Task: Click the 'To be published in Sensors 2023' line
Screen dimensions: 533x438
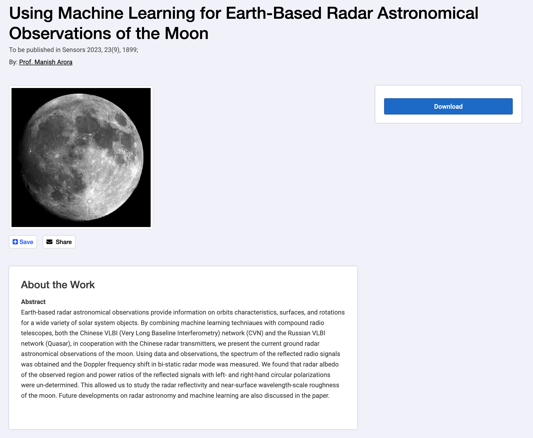Action: point(74,50)
